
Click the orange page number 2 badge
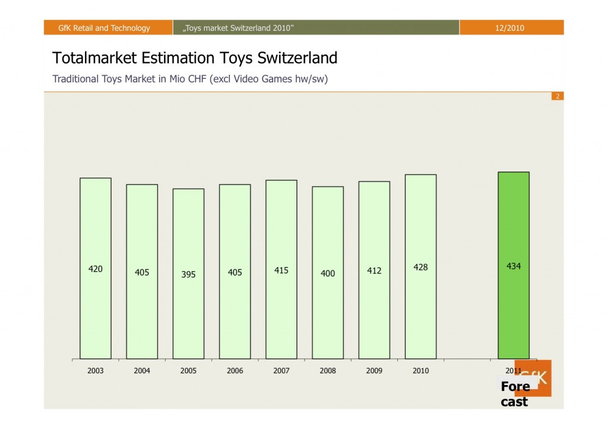click(558, 96)
